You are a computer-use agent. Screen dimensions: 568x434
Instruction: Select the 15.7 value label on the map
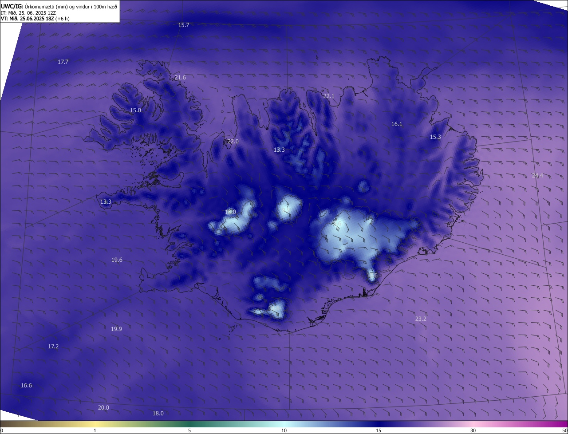(184, 25)
